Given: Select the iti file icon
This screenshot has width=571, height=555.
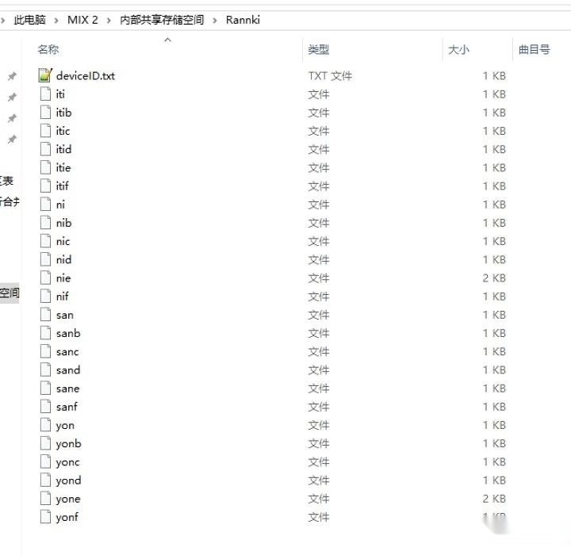Looking at the screenshot, I should click(x=44, y=94).
